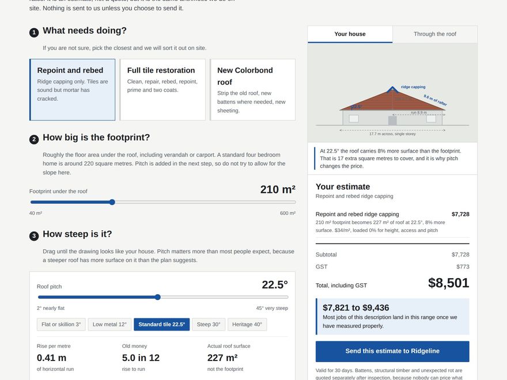
Task: Click the footprint slider handle
Action: click(112, 202)
